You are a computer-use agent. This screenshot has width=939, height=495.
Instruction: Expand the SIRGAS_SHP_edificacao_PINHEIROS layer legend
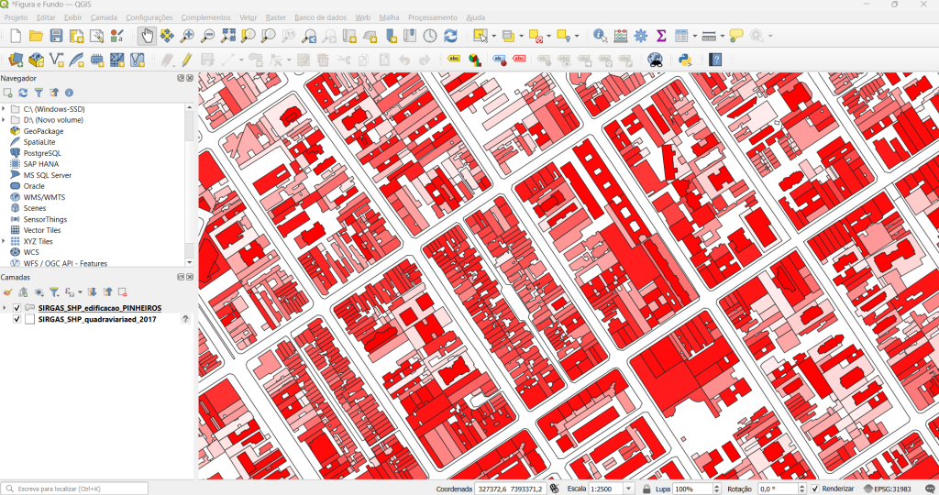(5, 308)
